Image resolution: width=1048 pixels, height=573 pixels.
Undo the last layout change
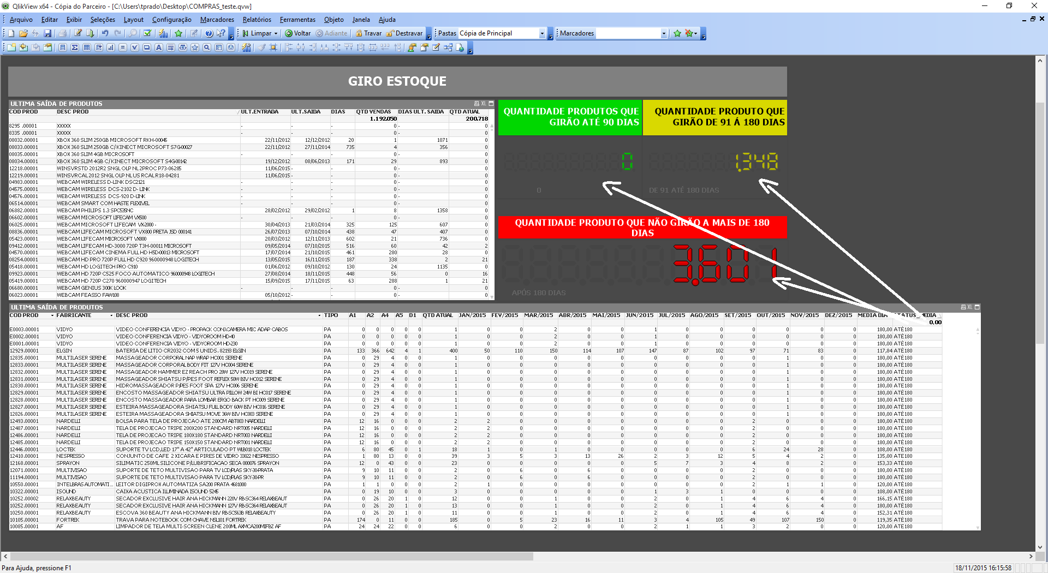click(105, 33)
